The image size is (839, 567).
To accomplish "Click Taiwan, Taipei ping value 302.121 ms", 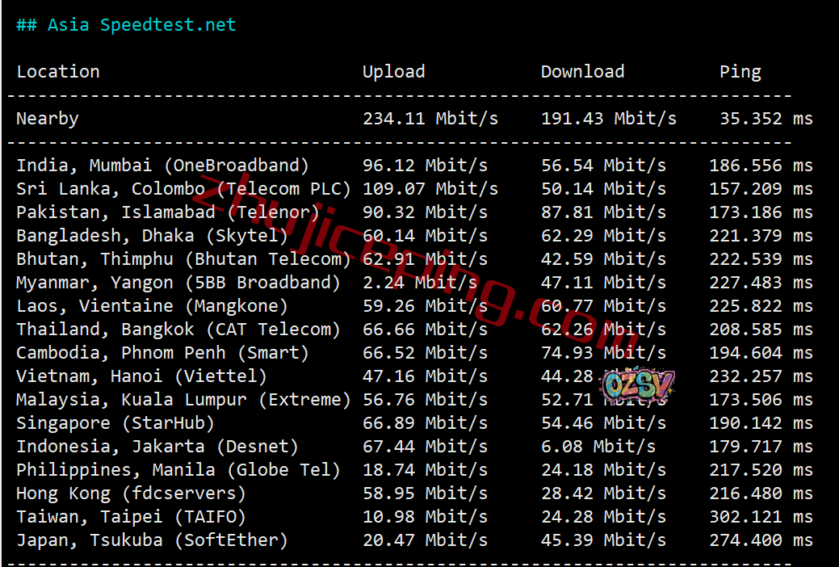I will tap(761, 517).
